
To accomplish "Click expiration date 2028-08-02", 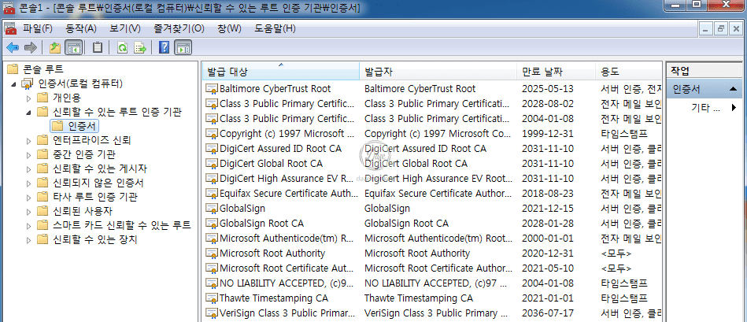I will [548, 104].
